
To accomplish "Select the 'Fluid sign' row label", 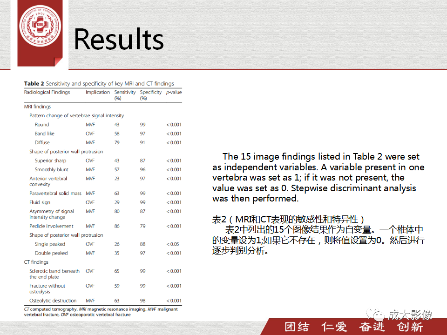I will pyautogui.click(x=40, y=202).
